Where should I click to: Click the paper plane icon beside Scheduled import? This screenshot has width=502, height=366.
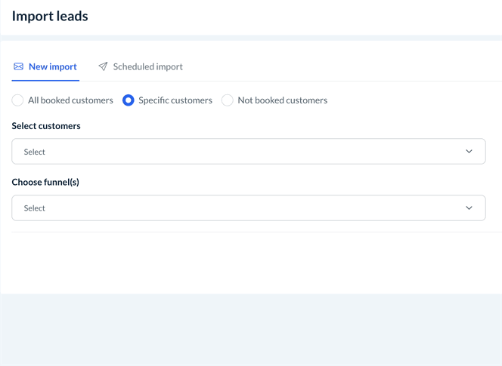click(x=103, y=66)
